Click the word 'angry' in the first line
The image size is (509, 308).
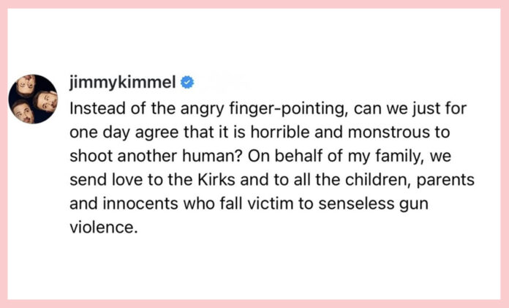[203, 110]
